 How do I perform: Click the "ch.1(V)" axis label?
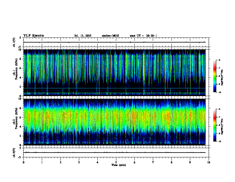(14, 42)
